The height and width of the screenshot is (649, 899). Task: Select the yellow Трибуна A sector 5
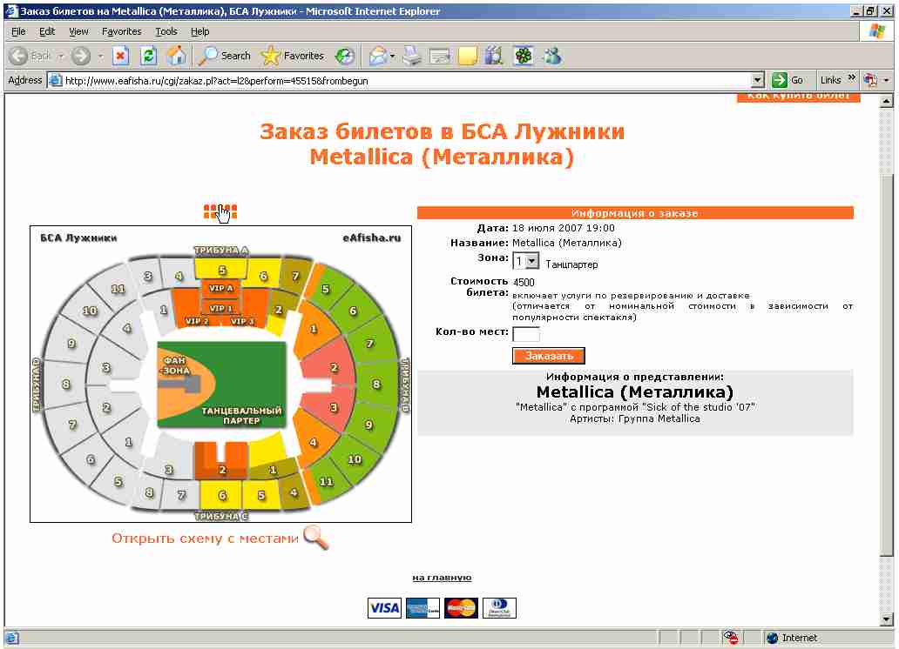pyautogui.click(x=221, y=269)
